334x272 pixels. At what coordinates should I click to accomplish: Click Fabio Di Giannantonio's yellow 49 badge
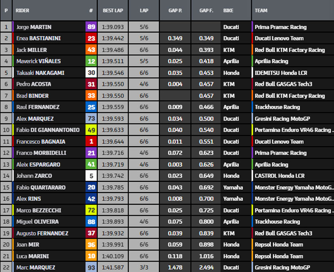[91, 130]
